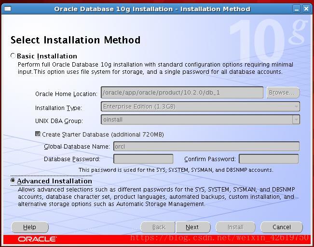Click the Select Installation Method heading
The height and width of the screenshot is (247, 314).
pyautogui.click(x=76, y=40)
